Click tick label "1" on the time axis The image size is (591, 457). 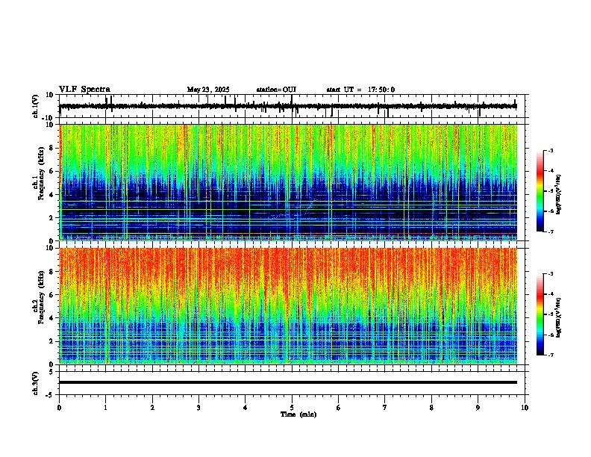pyautogui.click(x=105, y=408)
